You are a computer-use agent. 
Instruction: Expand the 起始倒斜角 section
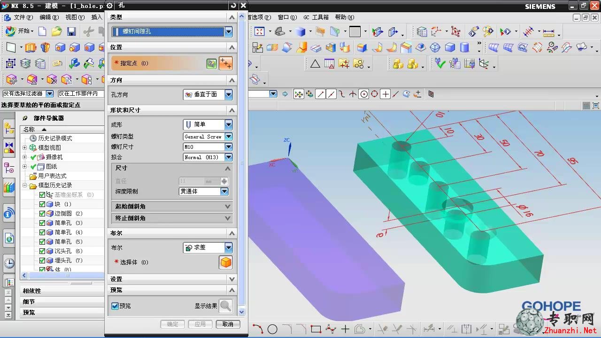[x=173, y=207]
